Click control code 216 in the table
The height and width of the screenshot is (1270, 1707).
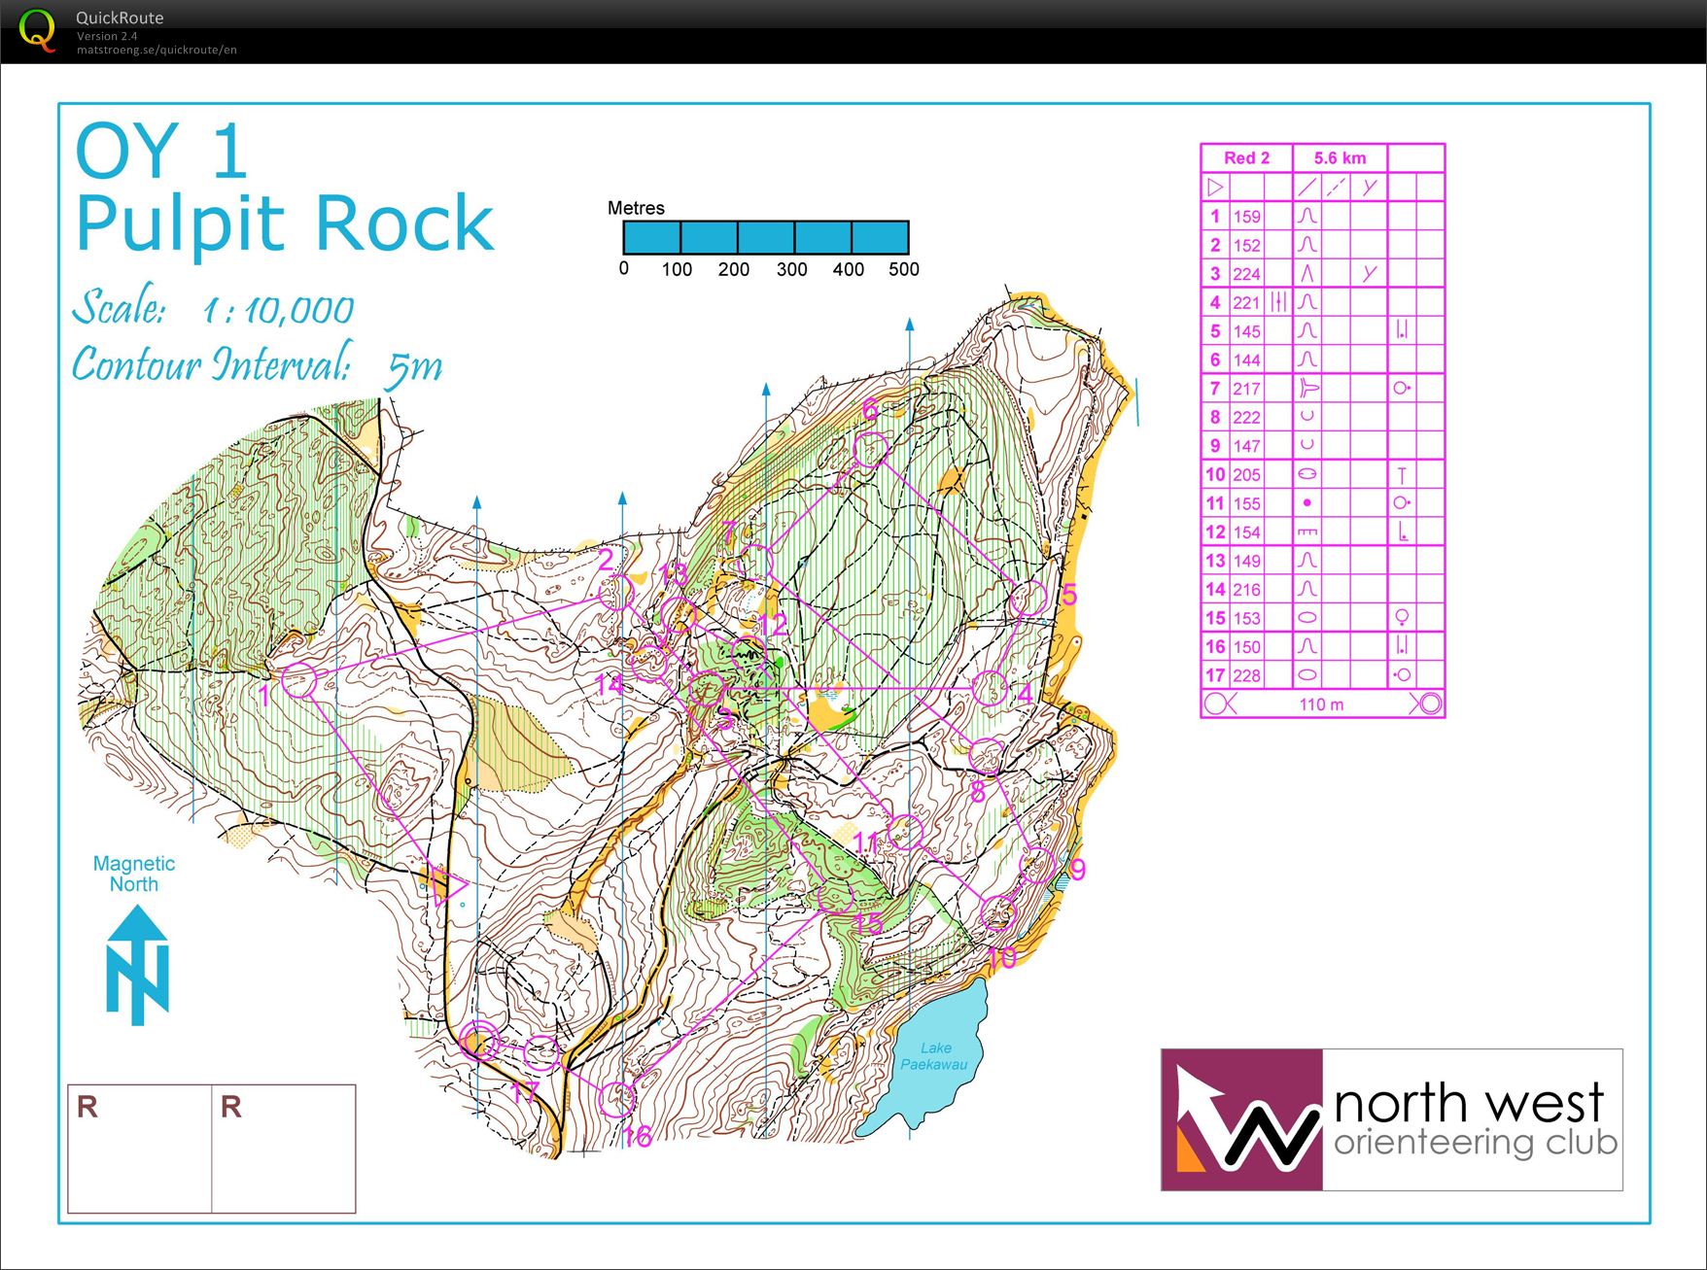pyautogui.click(x=1247, y=590)
